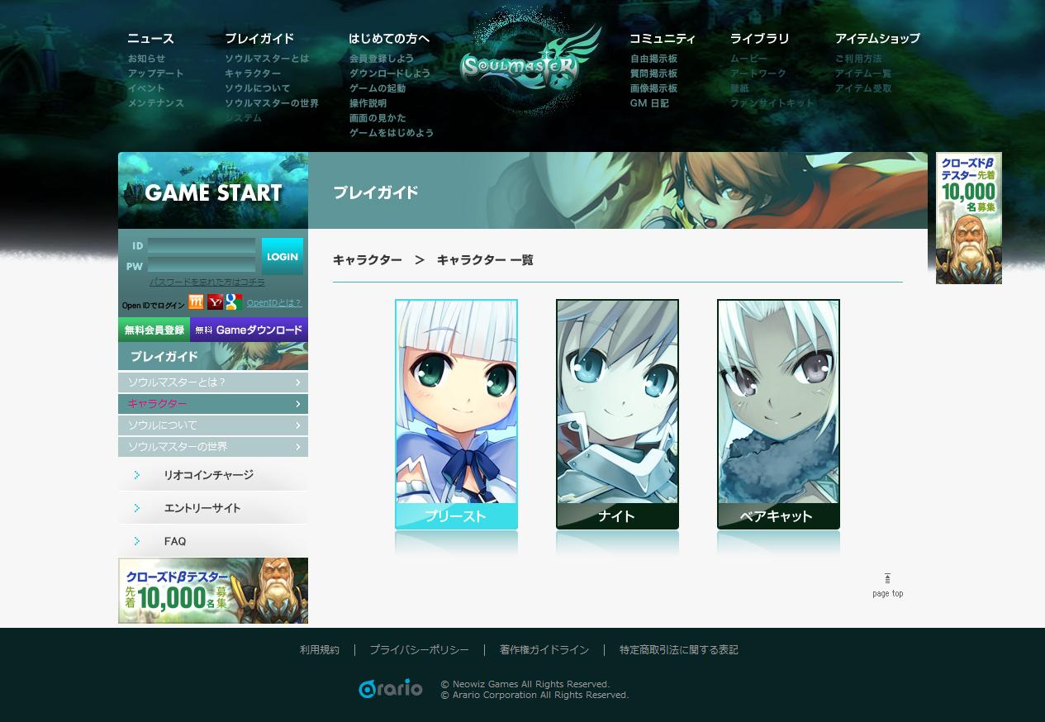Focus the ID input field

(x=202, y=245)
